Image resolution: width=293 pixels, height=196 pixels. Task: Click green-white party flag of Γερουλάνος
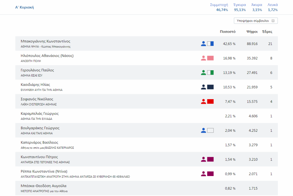(210, 73)
